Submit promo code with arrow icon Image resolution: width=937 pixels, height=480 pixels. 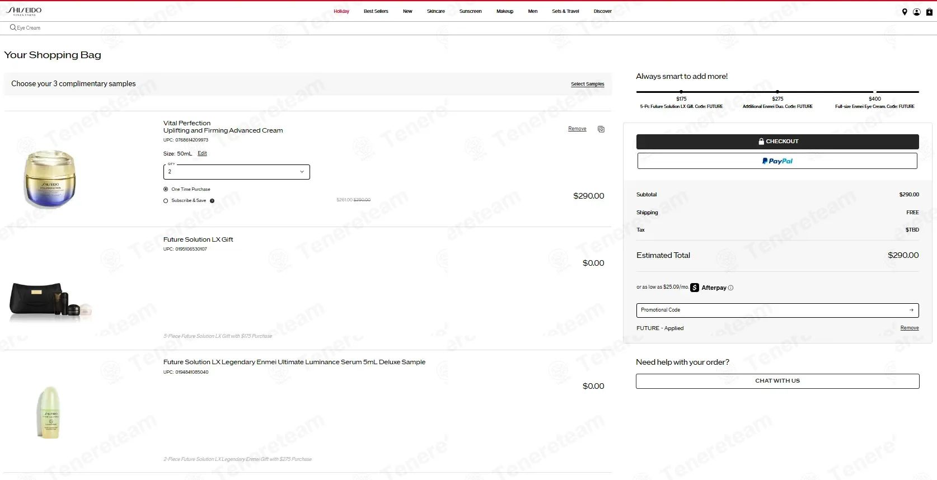911,310
